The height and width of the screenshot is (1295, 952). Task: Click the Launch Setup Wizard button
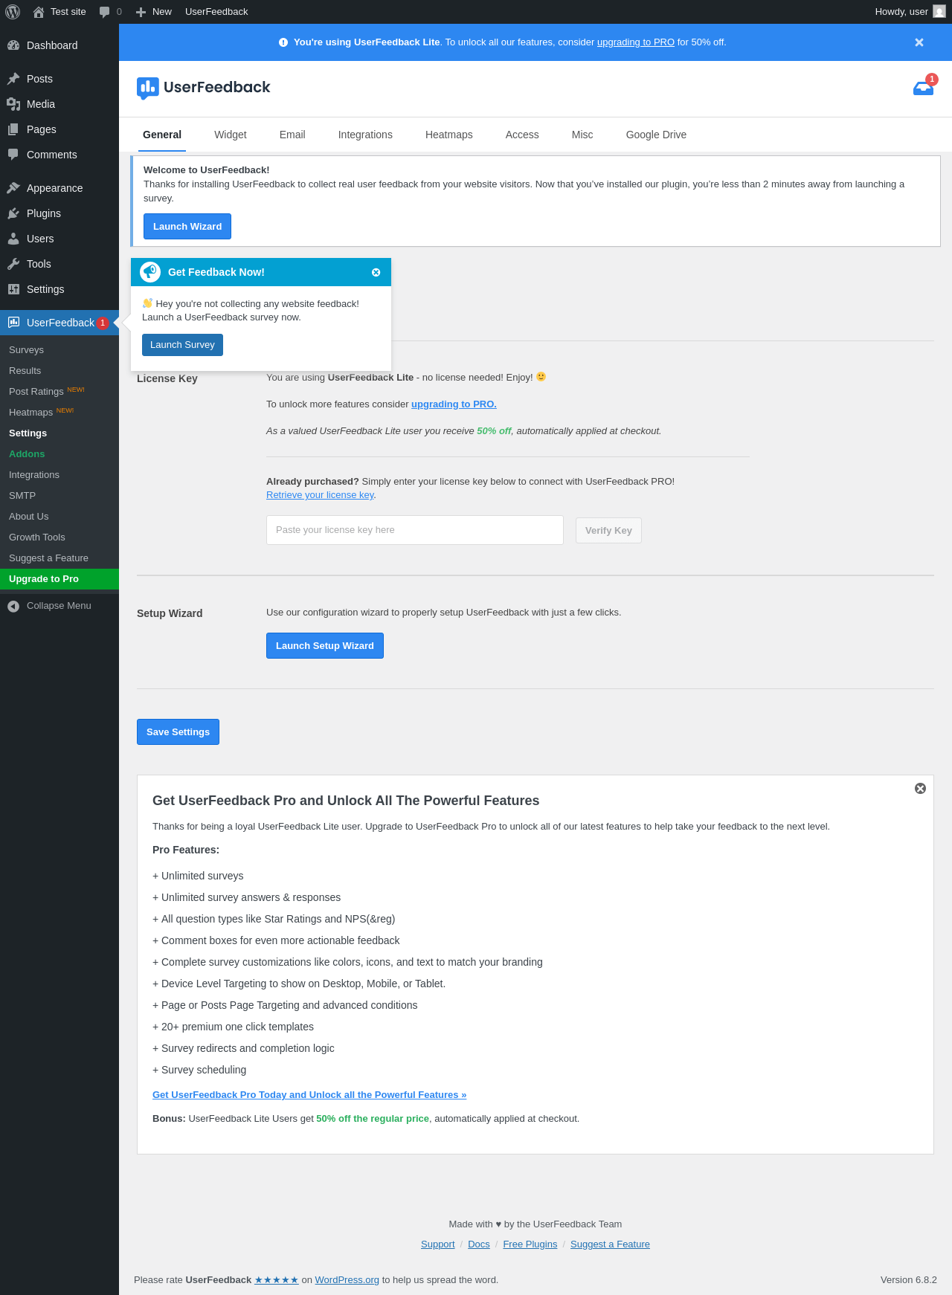pos(325,646)
